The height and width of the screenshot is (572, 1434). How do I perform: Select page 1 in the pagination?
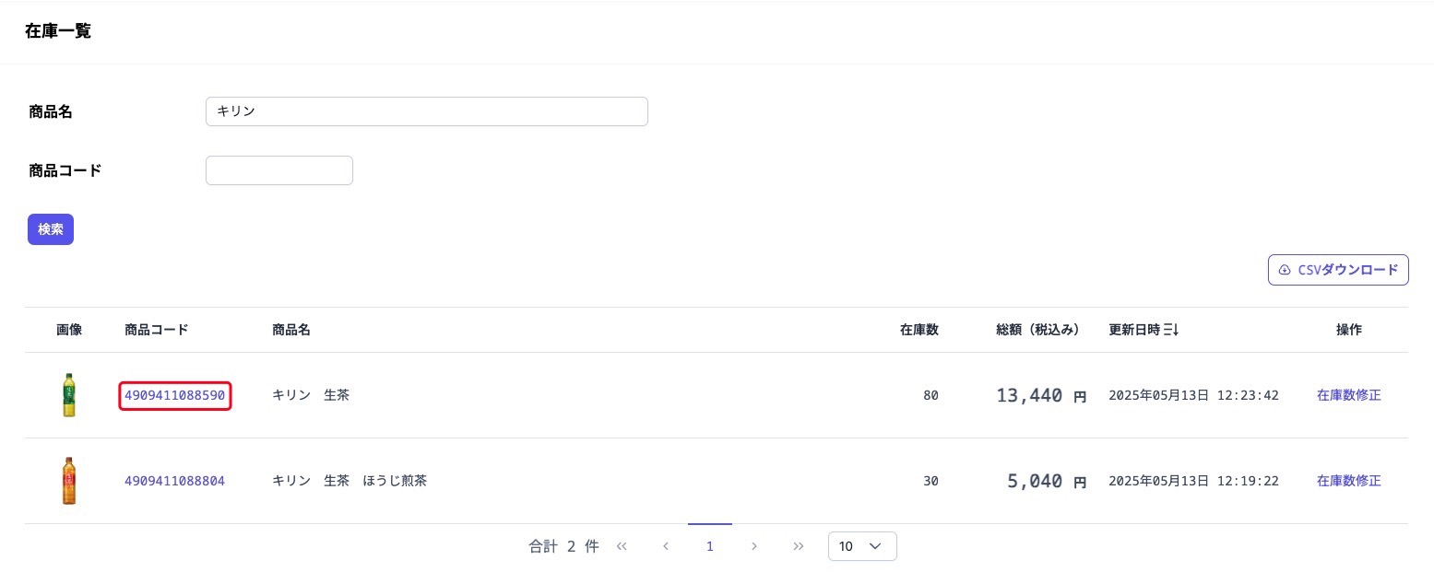point(710,546)
